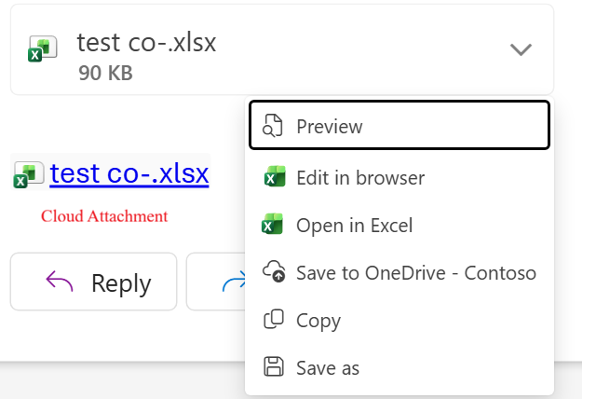
Task: Click the purple Reply arrow icon
Action: coord(60,282)
